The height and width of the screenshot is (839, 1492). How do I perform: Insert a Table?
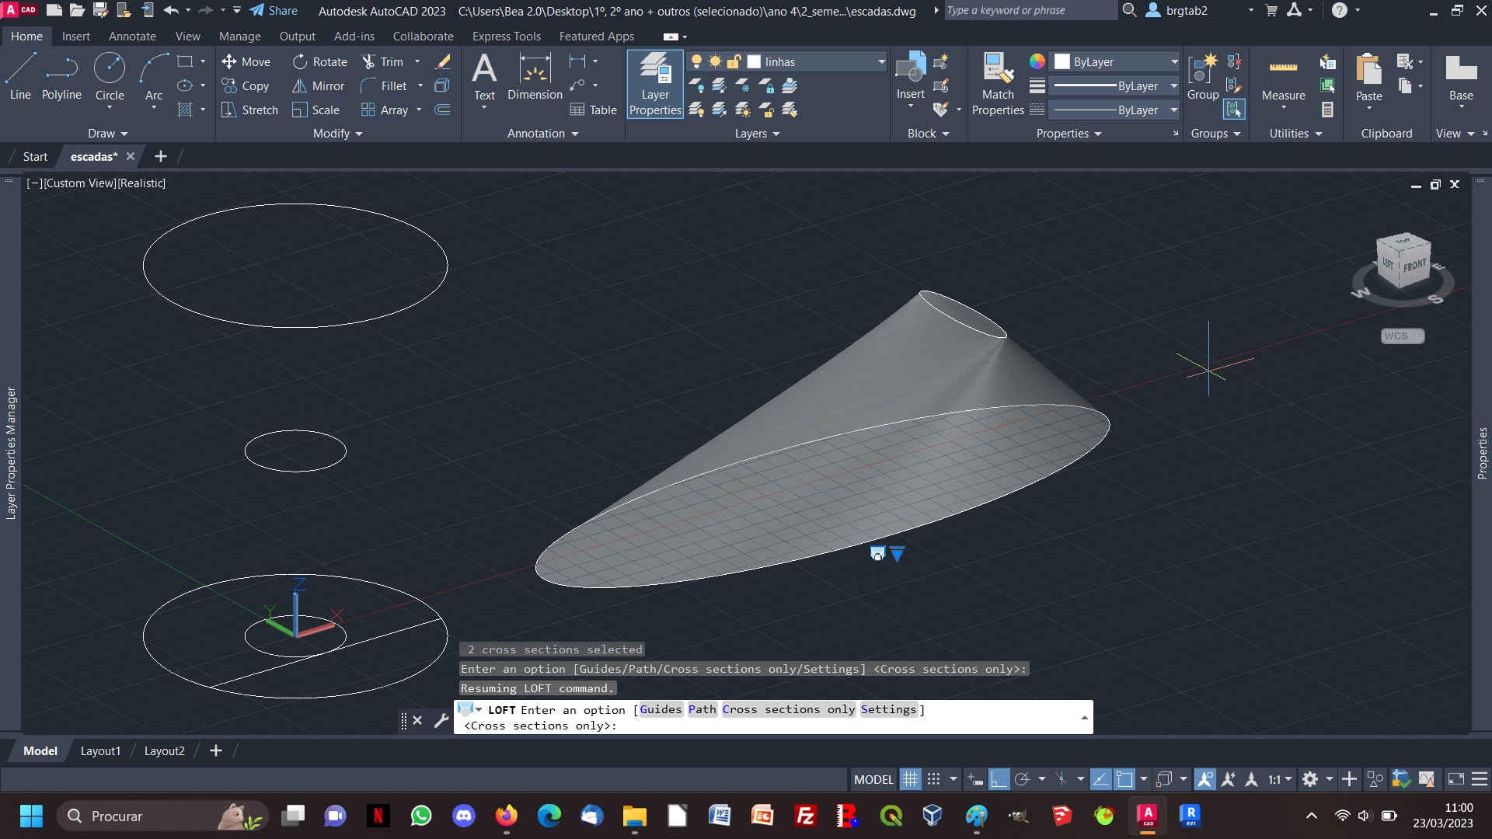594,110
